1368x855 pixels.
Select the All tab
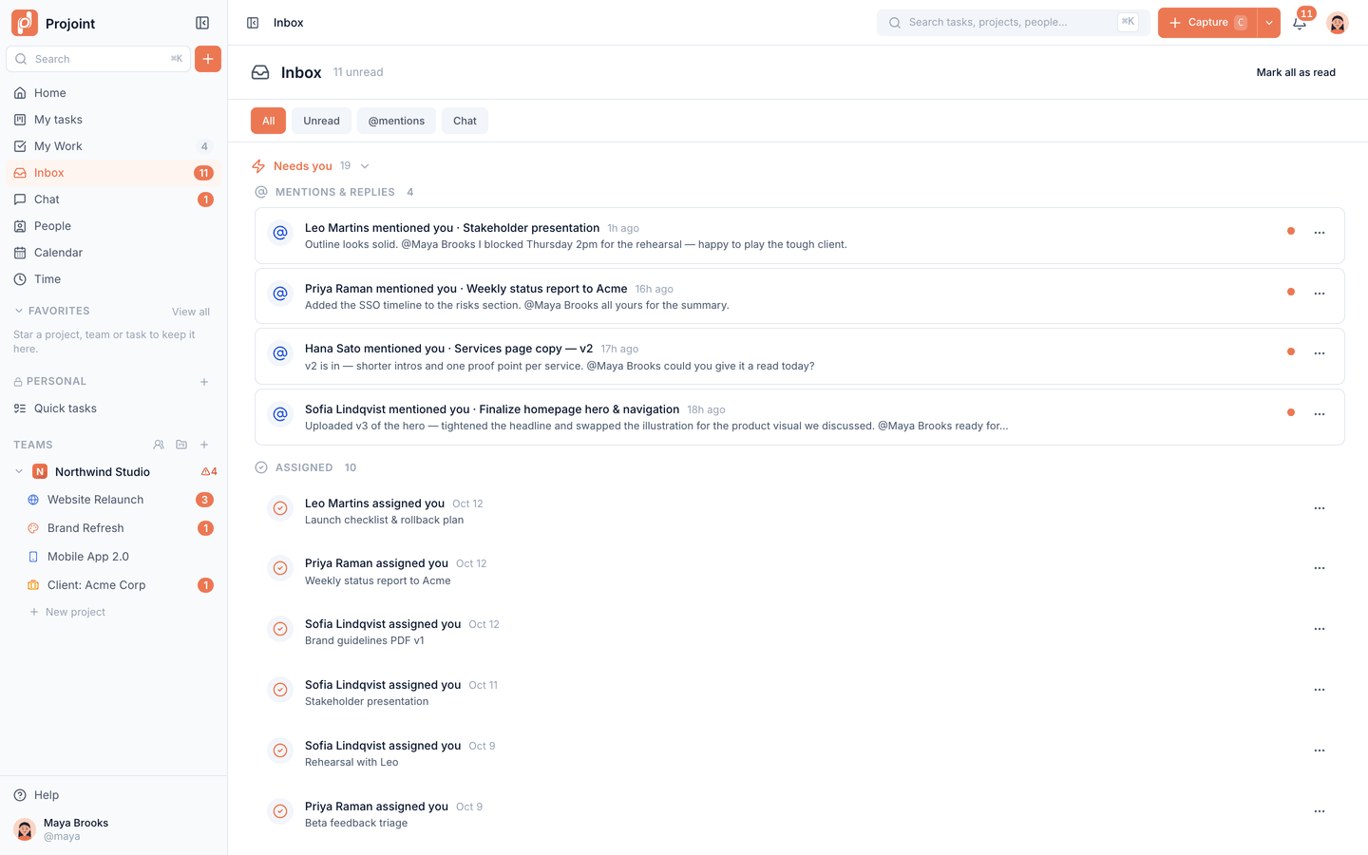click(268, 121)
